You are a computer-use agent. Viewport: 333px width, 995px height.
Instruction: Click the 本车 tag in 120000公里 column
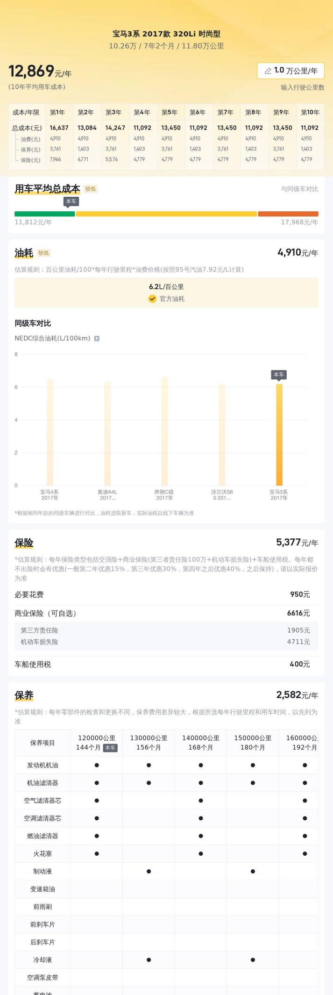click(x=110, y=748)
